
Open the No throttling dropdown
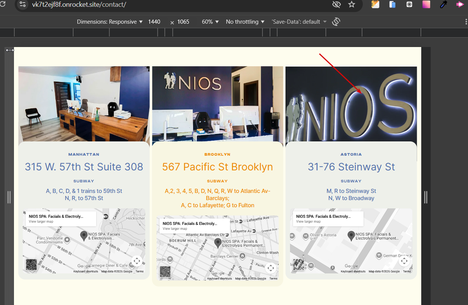coord(246,22)
